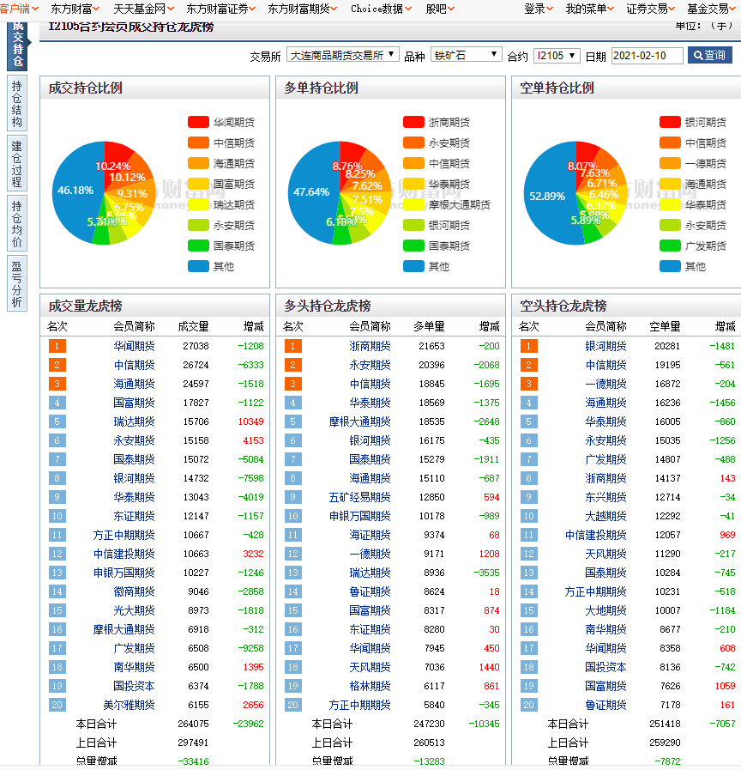Switch to the 建仓过程 side tab
Viewport: 741px width, 770px height.
17,163
